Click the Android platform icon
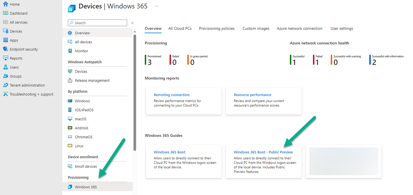Screen dimensions: 413x195 click(x=70, y=128)
